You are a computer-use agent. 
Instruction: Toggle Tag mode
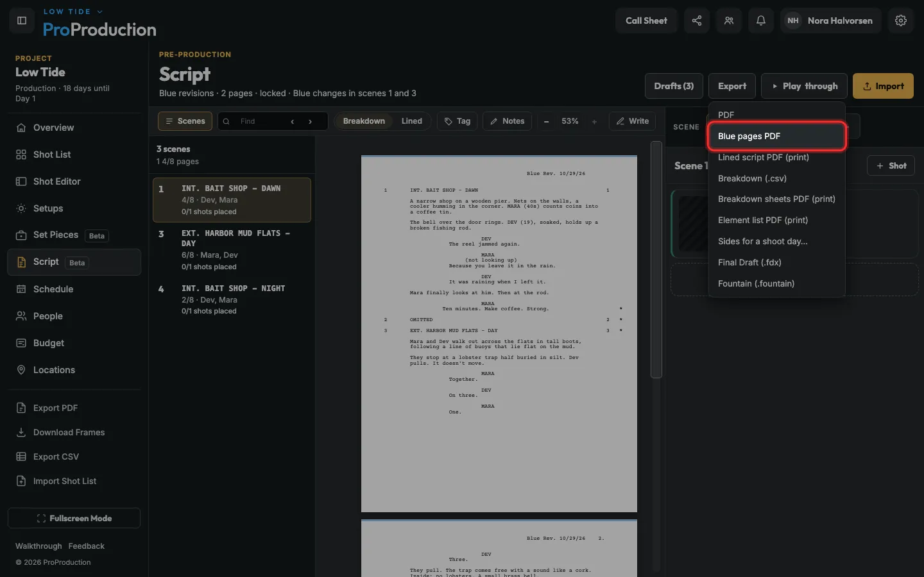(x=458, y=121)
